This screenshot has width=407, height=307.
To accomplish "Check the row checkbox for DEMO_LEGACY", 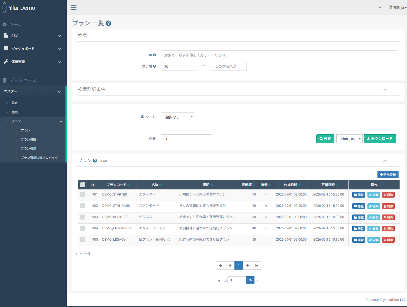I will (x=83, y=240).
